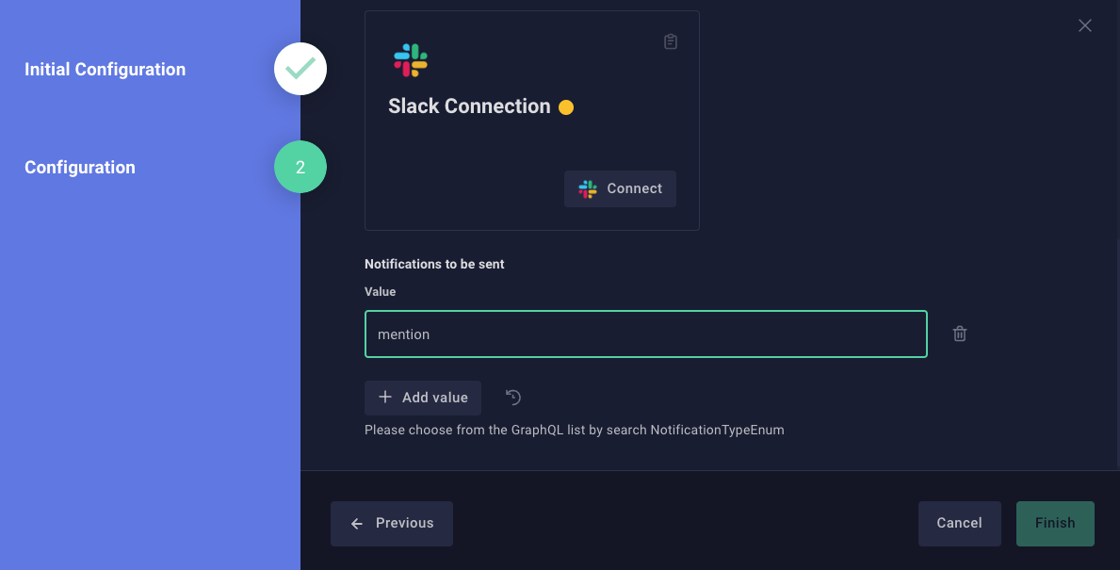Click the clipboard icon on Slack card

670,41
